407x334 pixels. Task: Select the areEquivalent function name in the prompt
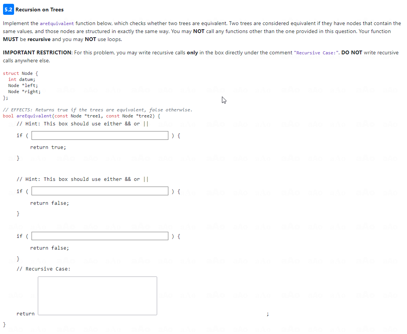pyautogui.click(x=57, y=23)
